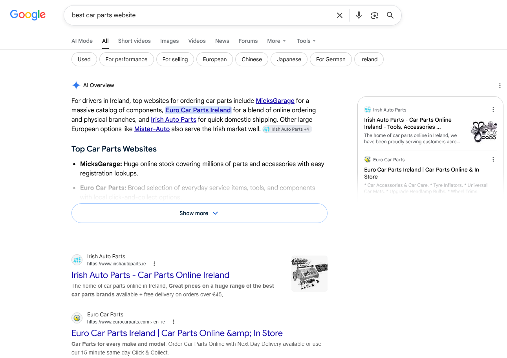This screenshot has height=358, width=507.
Task: Apply the Used filter chip
Action: (x=84, y=59)
